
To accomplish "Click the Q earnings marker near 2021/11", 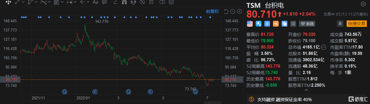I will click(x=65, y=92).
